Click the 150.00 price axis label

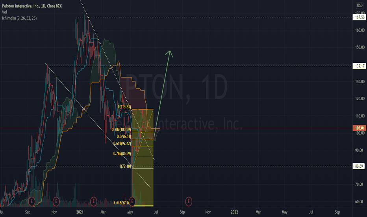pyautogui.click(x=360, y=47)
